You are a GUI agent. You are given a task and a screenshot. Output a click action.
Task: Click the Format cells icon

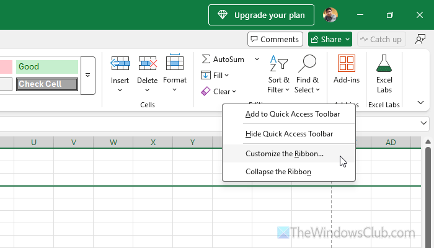pyautogui.click(x=175, y=62)
